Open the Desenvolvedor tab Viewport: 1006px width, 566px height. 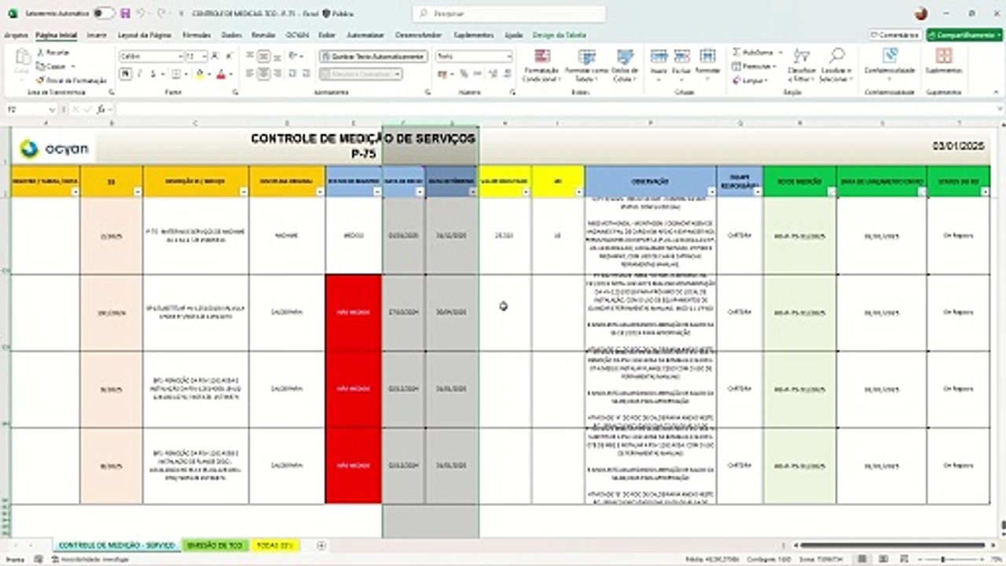[418, 35]
